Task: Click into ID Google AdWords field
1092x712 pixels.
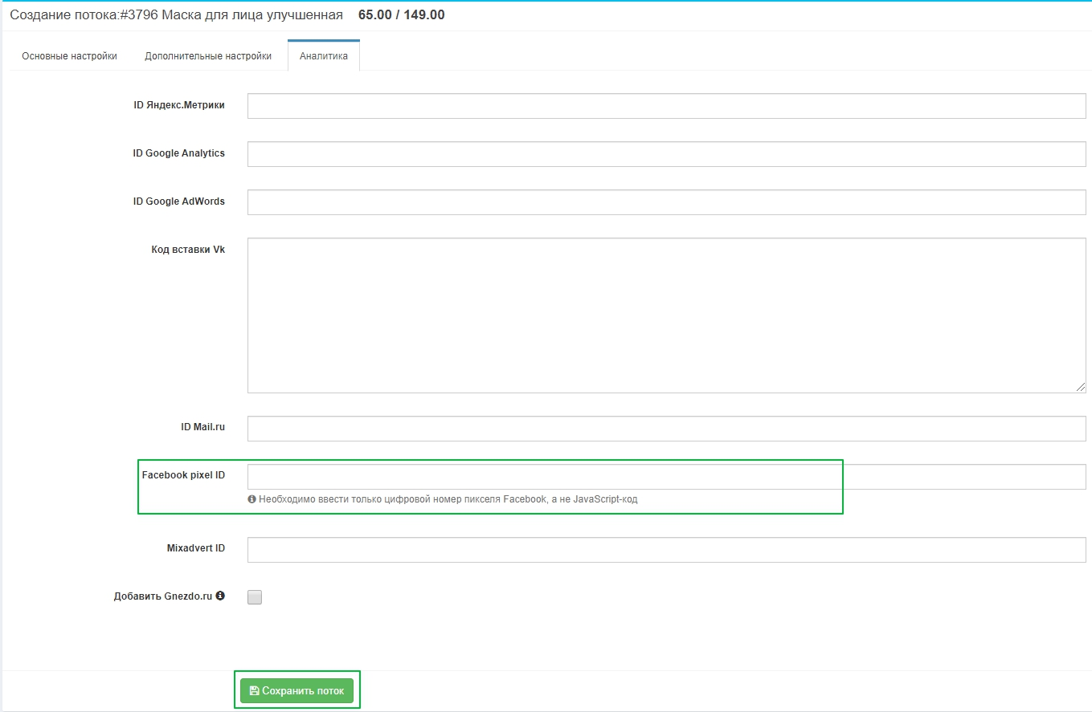Action: pyautogui.click(x=666, y=202)
